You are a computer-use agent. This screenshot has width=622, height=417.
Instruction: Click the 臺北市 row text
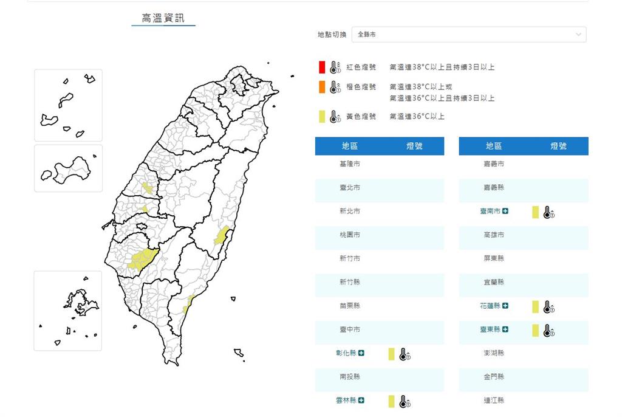click(350, 187)
